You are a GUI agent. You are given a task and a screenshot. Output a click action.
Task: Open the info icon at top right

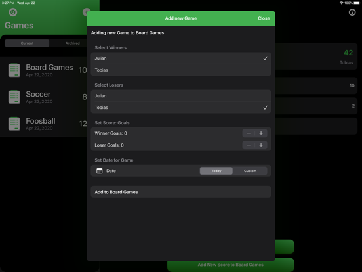coord(352,12)
